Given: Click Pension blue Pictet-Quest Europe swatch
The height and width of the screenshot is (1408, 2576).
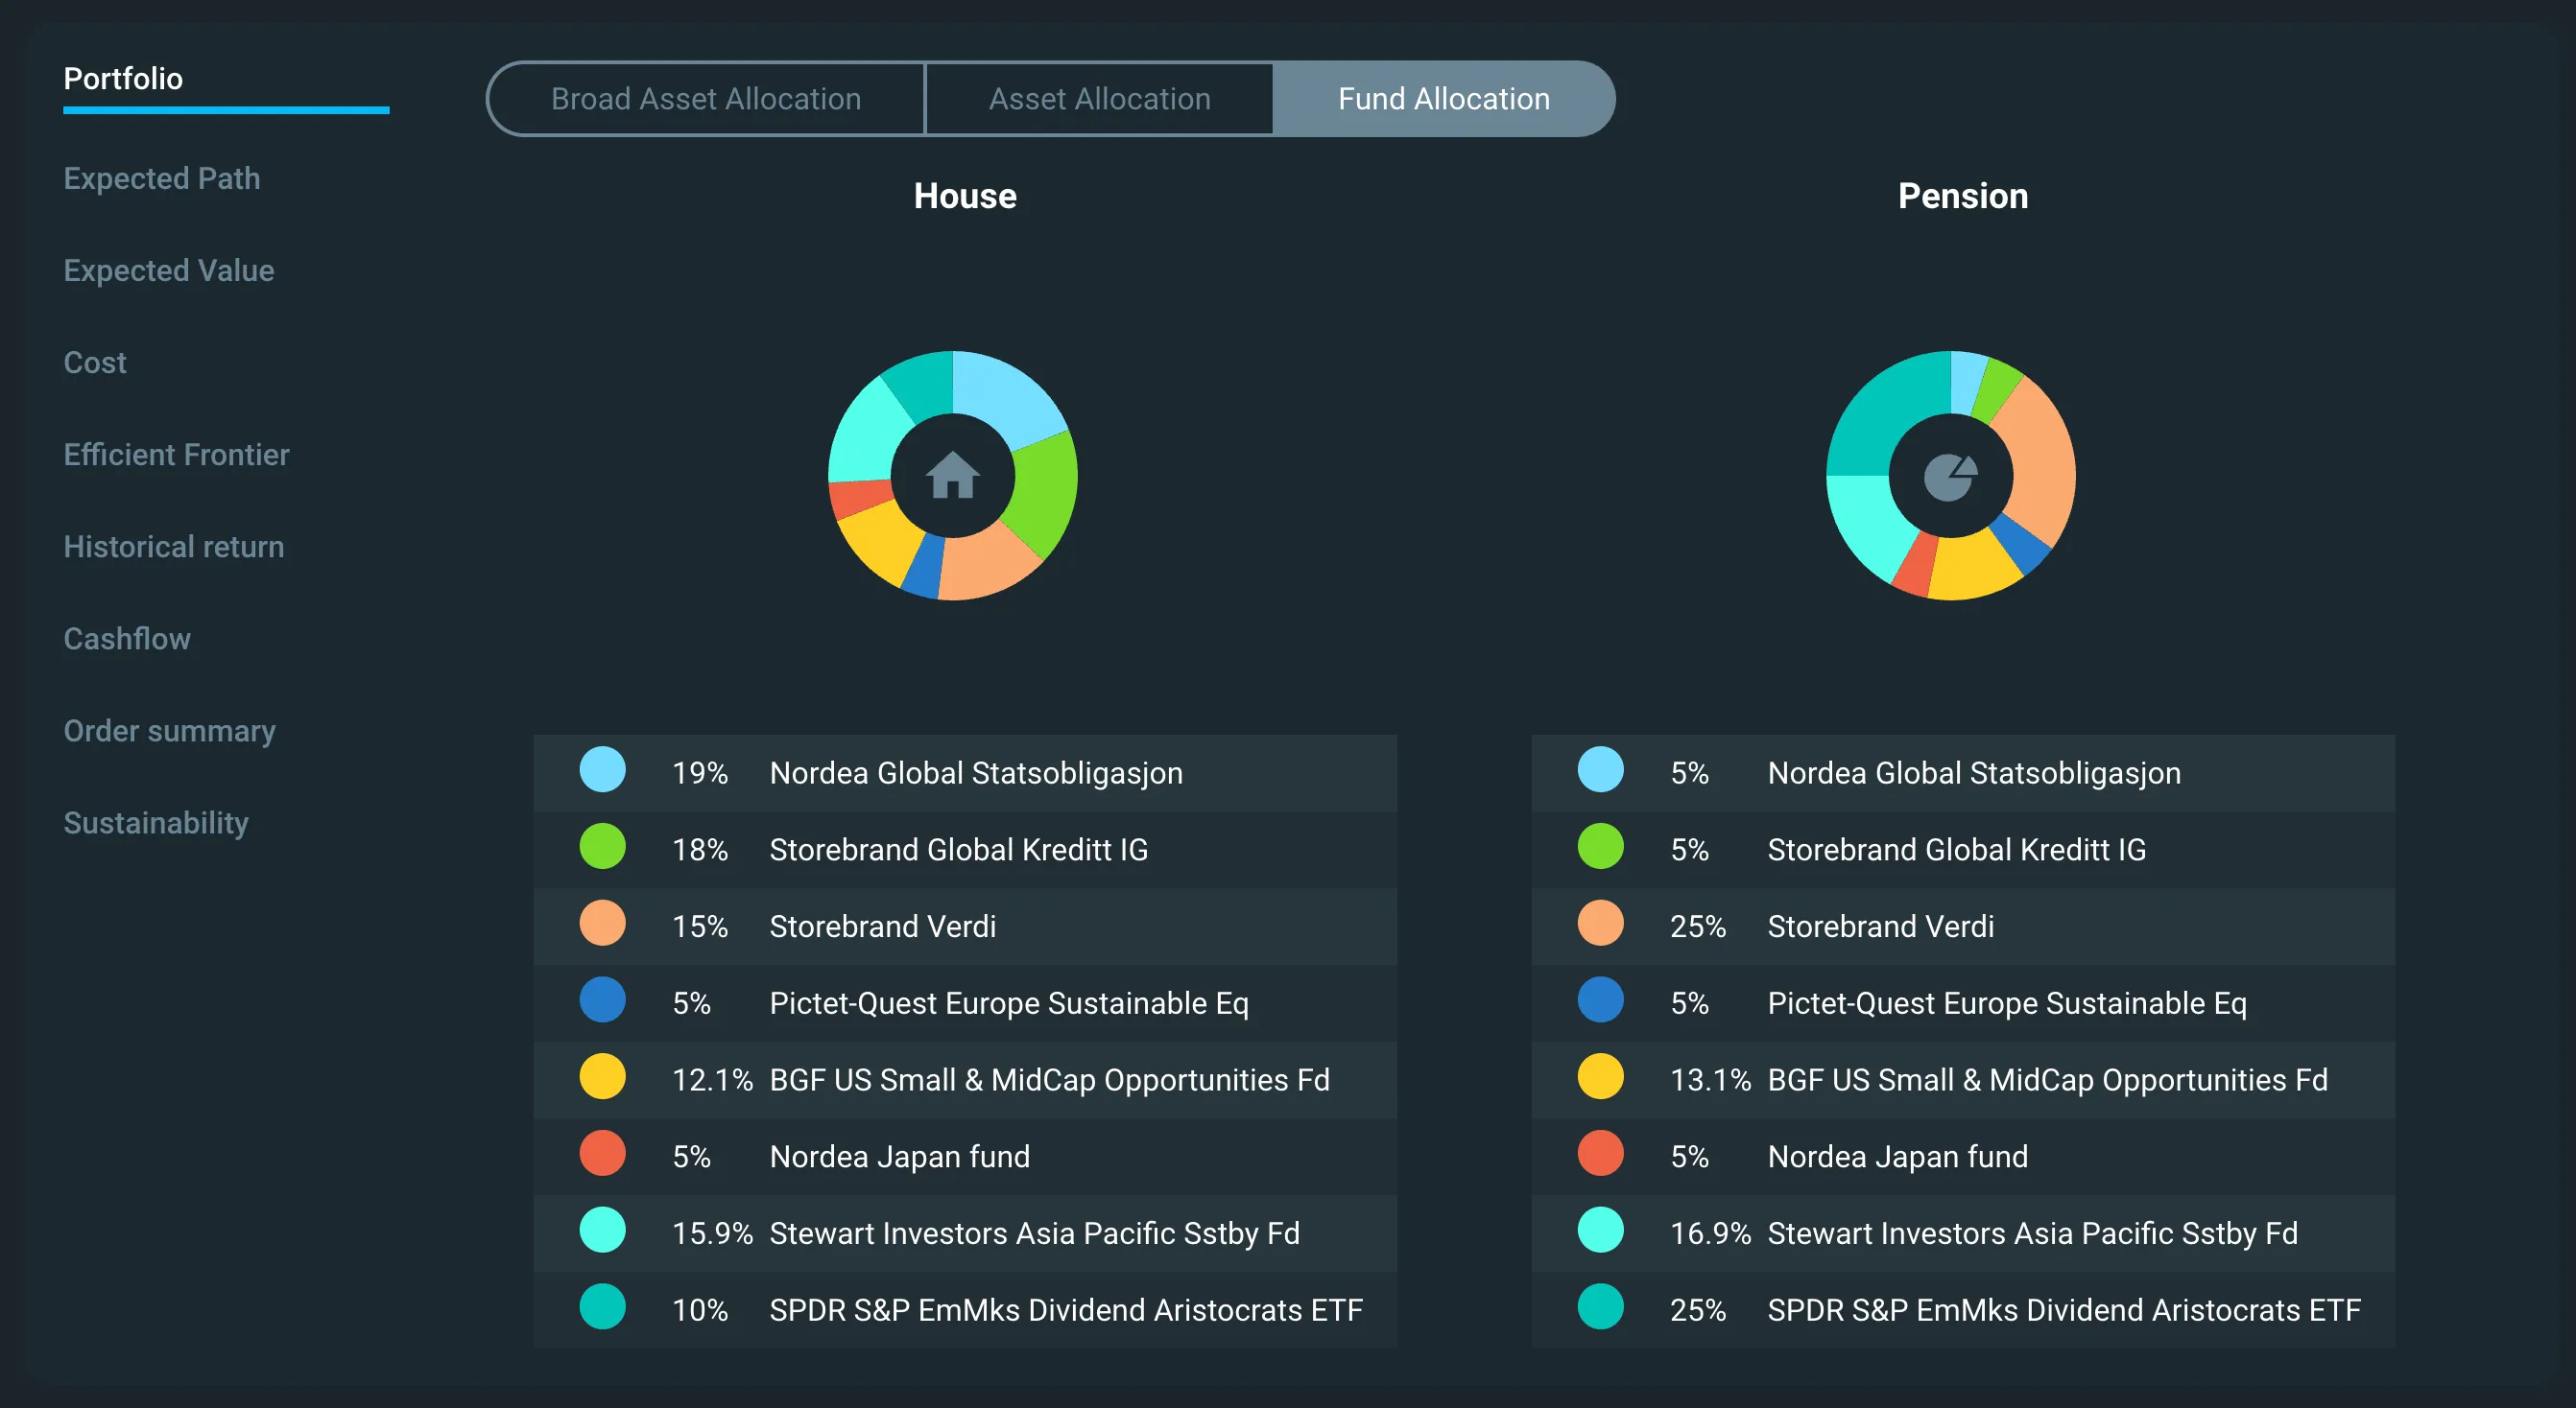Looking at the screenshot, I should coord(1600,1000).
